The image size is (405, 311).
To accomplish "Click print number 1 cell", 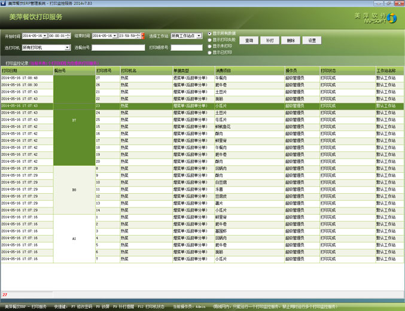I will coord(108,217).
